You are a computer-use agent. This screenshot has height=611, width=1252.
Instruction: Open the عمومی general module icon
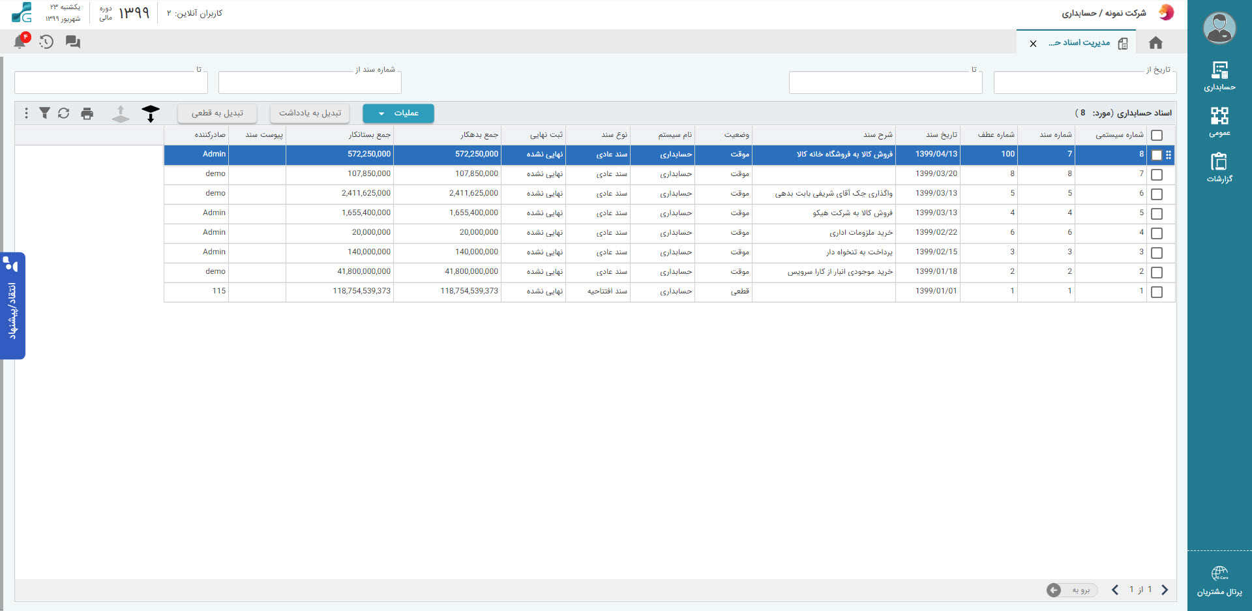click(x=1219, y=122)
